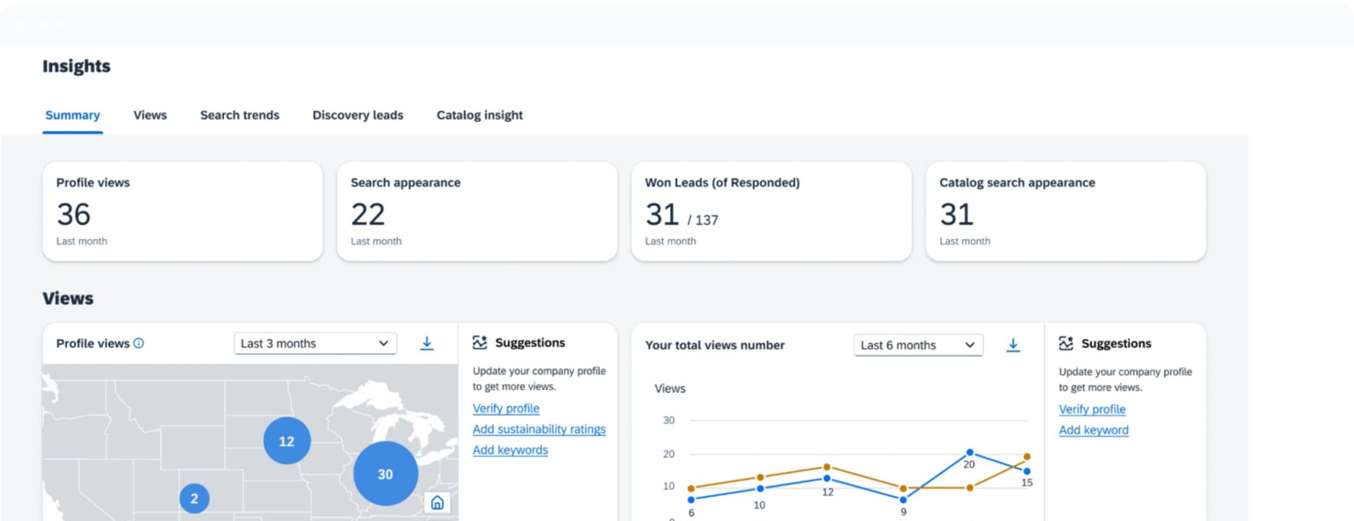Click the Add sustainability ratings link
The image size is (1354, 521).
(x=539, y=429)
